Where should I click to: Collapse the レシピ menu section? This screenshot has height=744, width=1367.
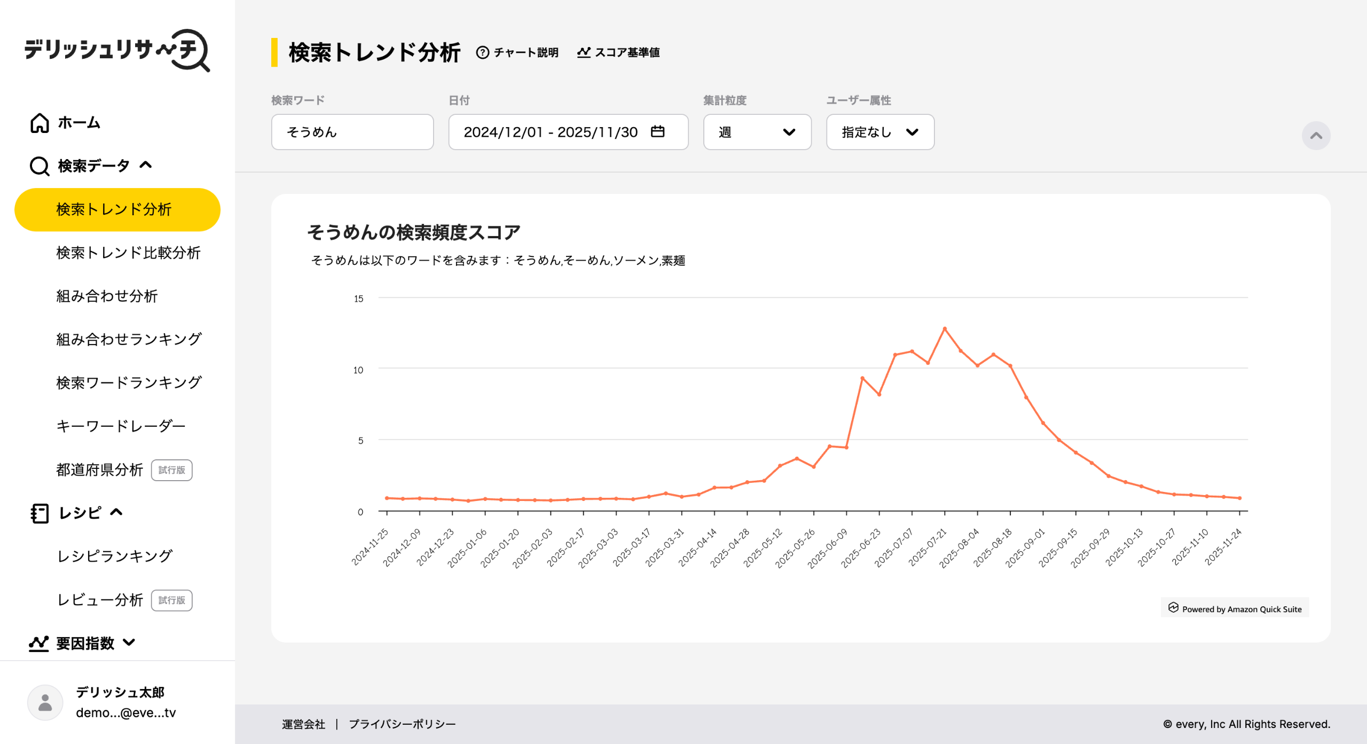[116, 513]
